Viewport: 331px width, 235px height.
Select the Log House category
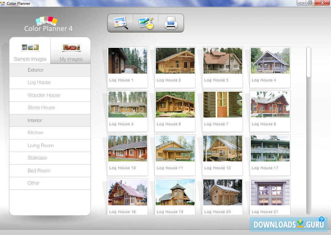[x=39, y=82]
